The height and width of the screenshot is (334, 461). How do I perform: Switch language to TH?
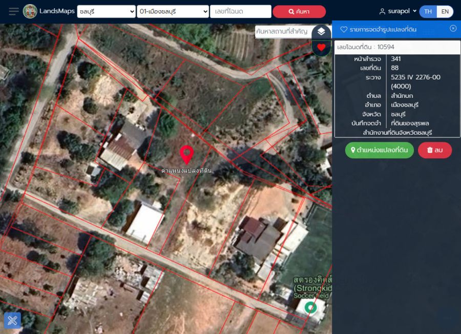428,11
